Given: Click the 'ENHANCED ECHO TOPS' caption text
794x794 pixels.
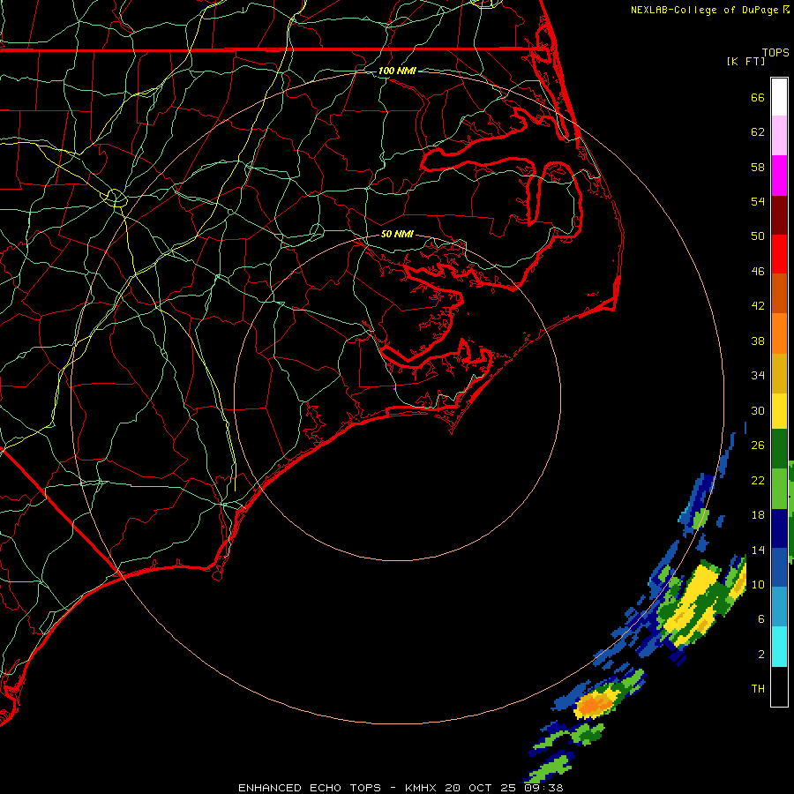Looking at the screenshot, I should tap(309, 788).
